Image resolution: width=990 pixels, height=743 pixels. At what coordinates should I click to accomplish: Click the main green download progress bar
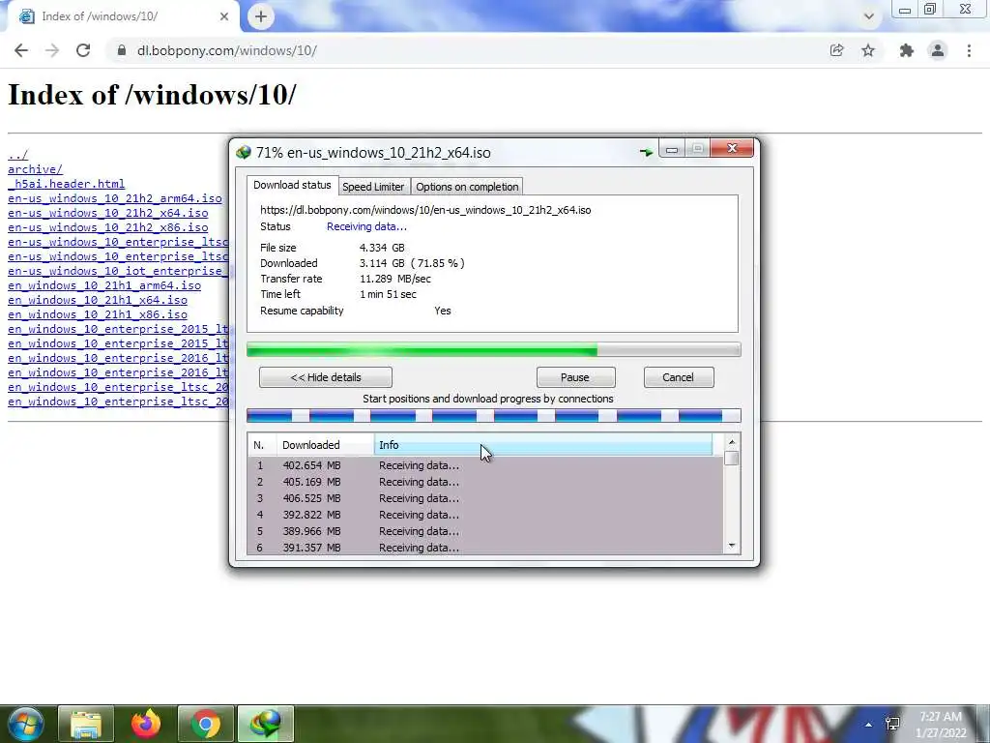494,349
